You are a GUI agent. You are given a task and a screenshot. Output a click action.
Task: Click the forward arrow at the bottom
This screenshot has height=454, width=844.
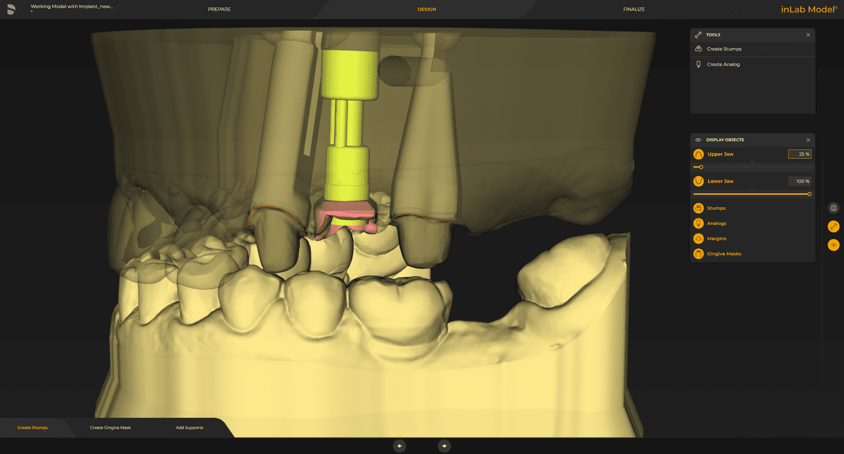(444, 445)
